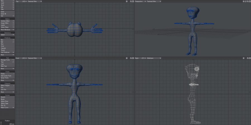The width and height of the screenshot is (251, 125).
Task: Maximize the Perspective viewport with its corner icon
Action: [249, 1]
